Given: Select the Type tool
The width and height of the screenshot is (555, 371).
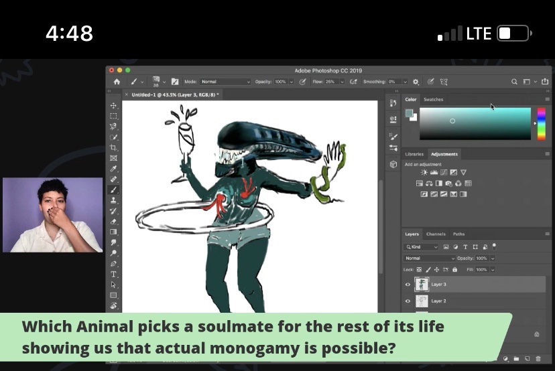Looking at the screenshot, I should point(113,274).
